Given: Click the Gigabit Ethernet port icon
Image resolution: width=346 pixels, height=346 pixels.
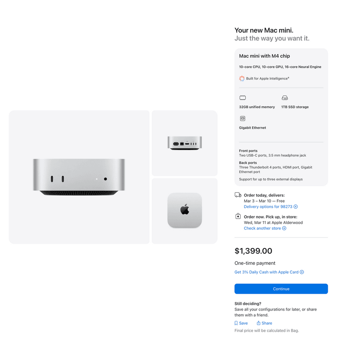Looking at the screenshot, I should 243,118.
